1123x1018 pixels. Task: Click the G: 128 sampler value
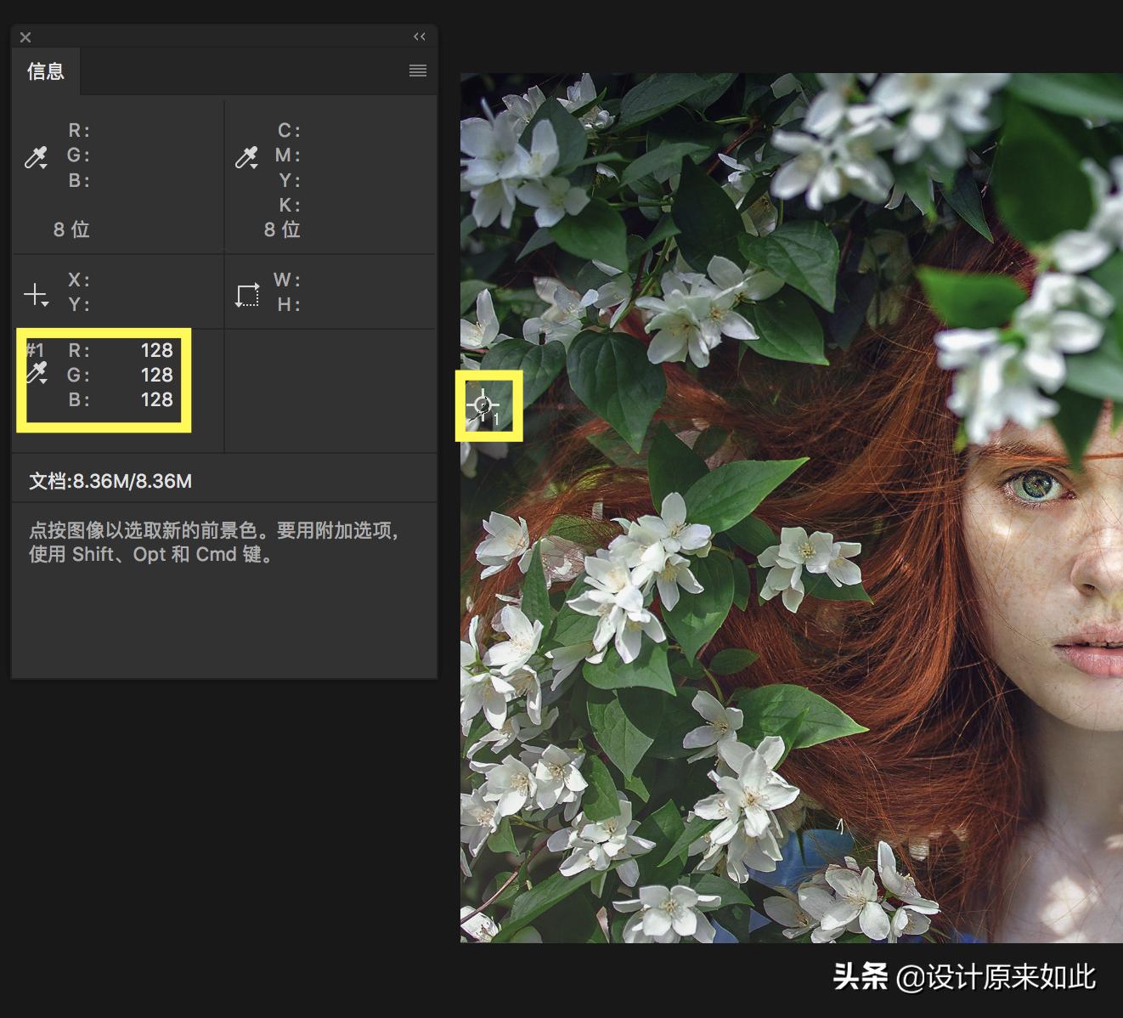tap(157, 375)
